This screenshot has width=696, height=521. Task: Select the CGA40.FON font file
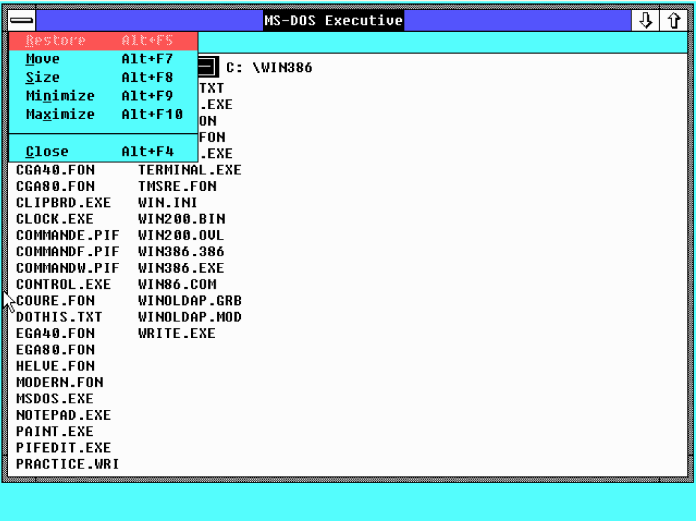pyautogui.click(x=55, y=170)
